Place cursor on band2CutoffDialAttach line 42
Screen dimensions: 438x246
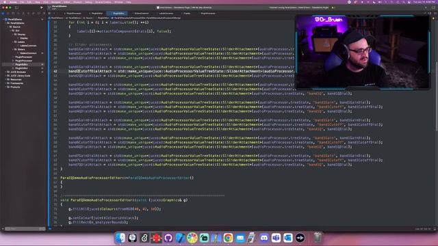pyautogui.click(x=181, y=71)
